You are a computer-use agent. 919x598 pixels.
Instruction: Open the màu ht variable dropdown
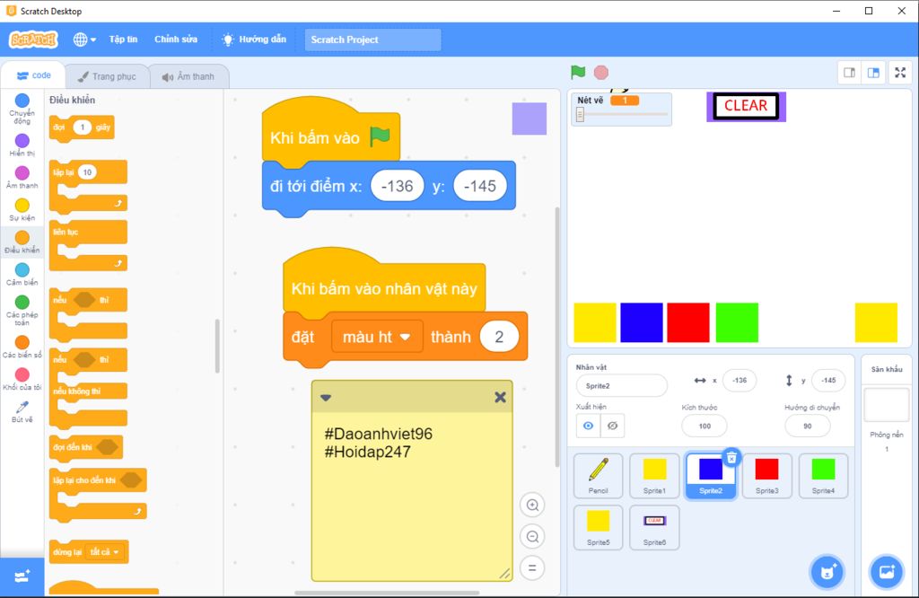[x=377, y=337]
